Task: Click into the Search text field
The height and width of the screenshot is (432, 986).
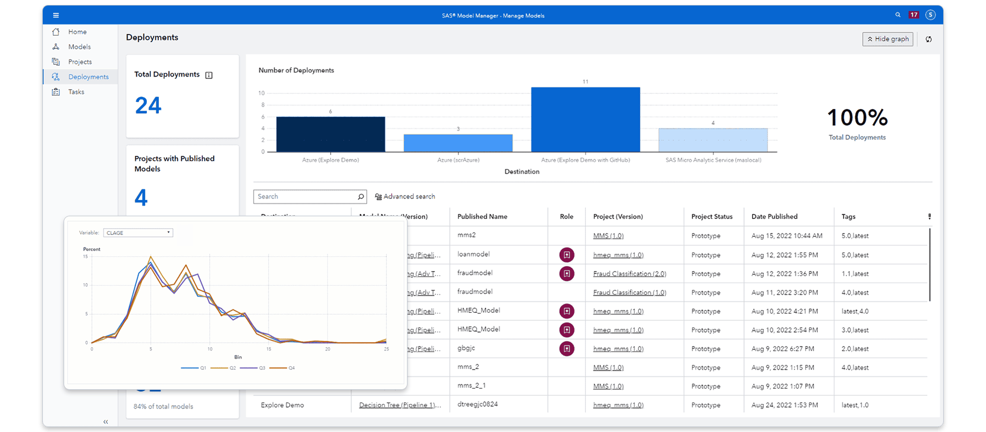Action: 305,197
